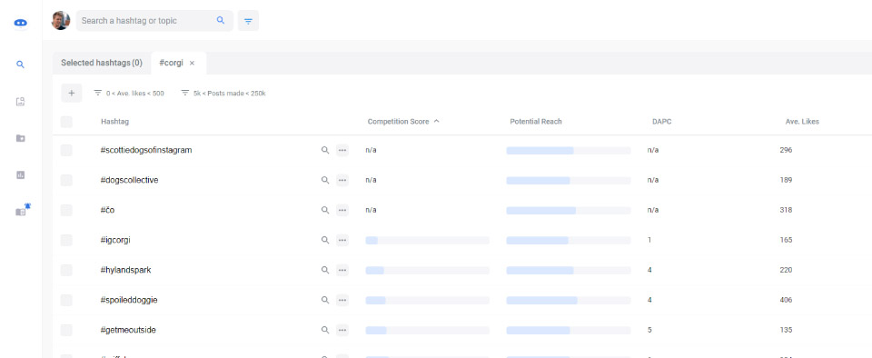Search icon for #scottiedogsofinstagram row

click(325, 150)
